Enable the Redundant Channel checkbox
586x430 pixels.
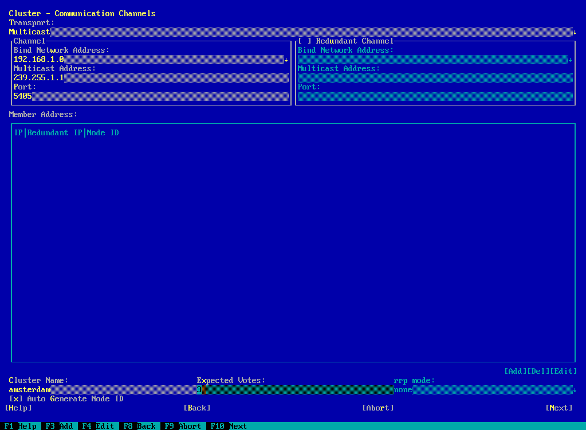pos(305,41)
